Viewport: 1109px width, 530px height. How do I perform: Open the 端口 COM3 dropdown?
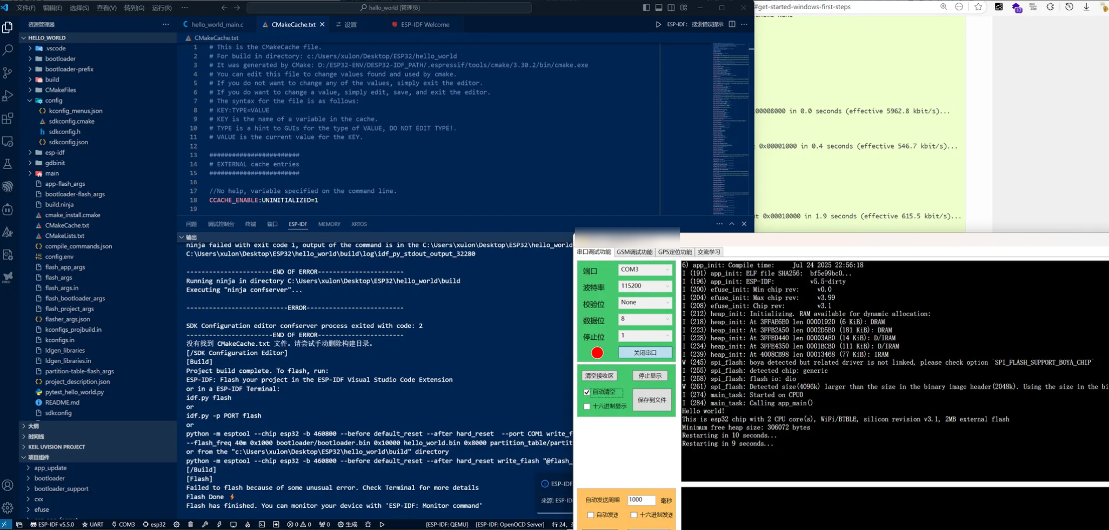[x=645, y=270]
